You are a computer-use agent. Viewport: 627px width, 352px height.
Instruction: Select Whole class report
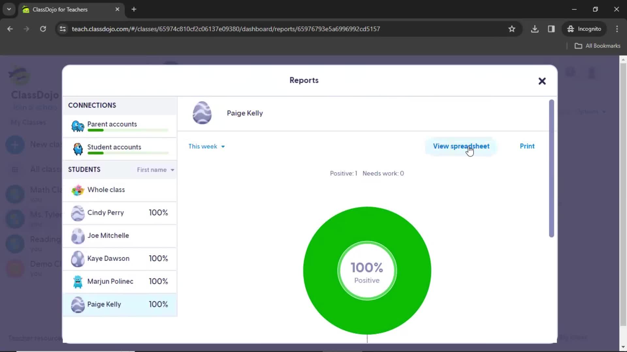click(120, 190)
